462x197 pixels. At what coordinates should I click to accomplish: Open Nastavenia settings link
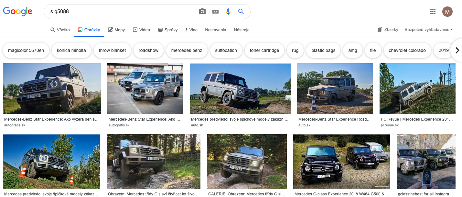coord(216,30)
